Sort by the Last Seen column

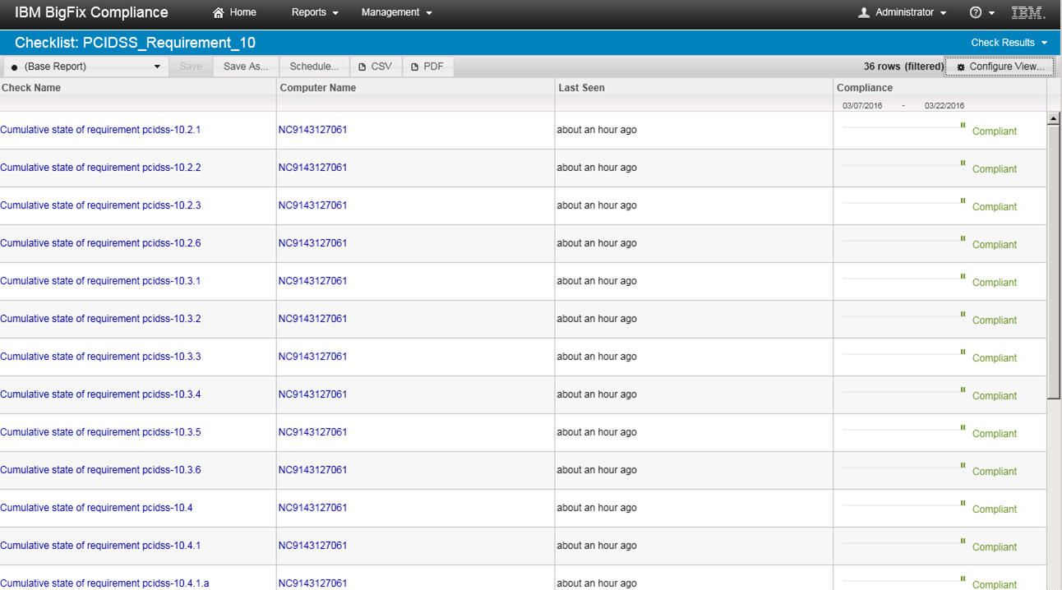[x=581, y=88]
